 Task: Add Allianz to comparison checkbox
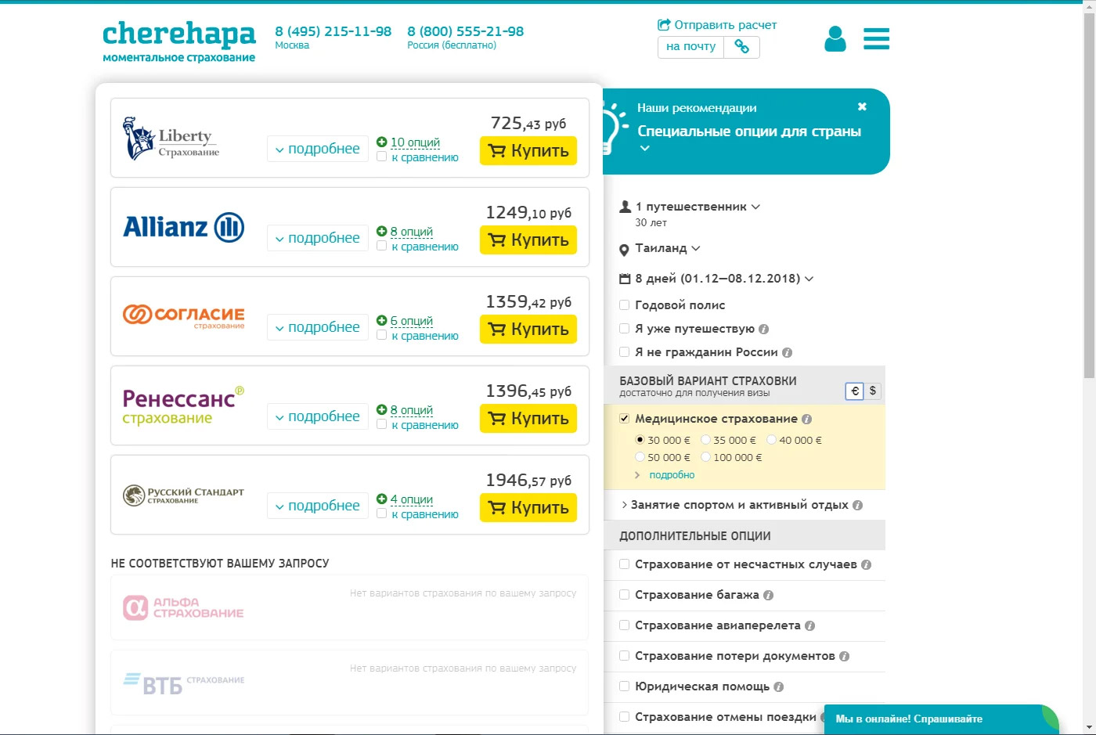click(382, 246)
